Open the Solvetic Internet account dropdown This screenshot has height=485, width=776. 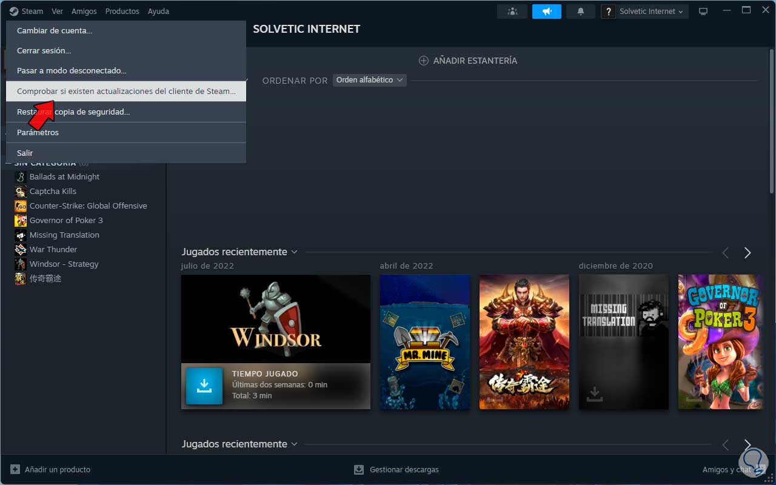pos(651,12)
